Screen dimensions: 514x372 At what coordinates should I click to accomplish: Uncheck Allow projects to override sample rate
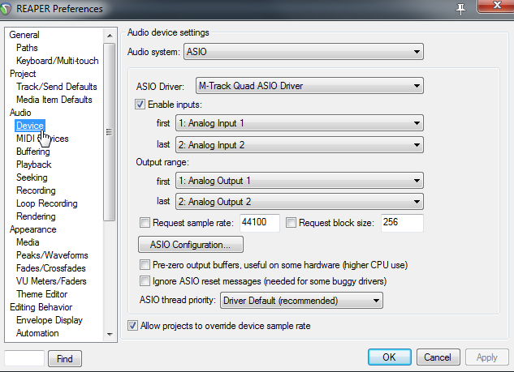point(133,326)
